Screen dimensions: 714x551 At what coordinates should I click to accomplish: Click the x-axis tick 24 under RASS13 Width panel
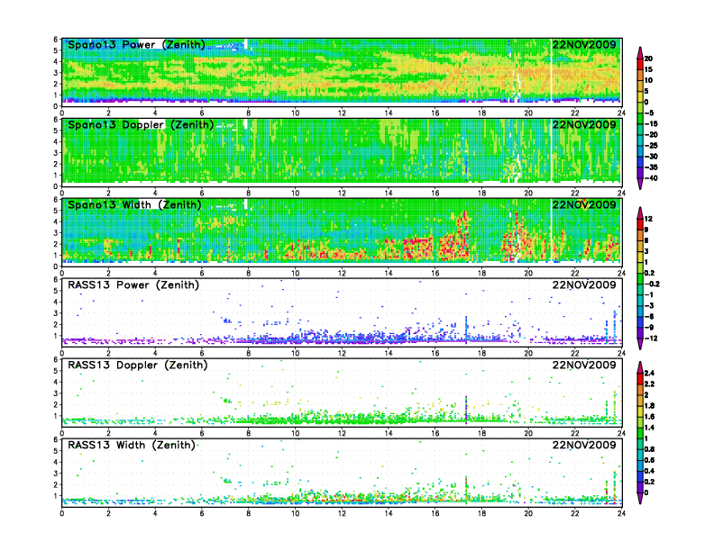(x=621, y=513)
